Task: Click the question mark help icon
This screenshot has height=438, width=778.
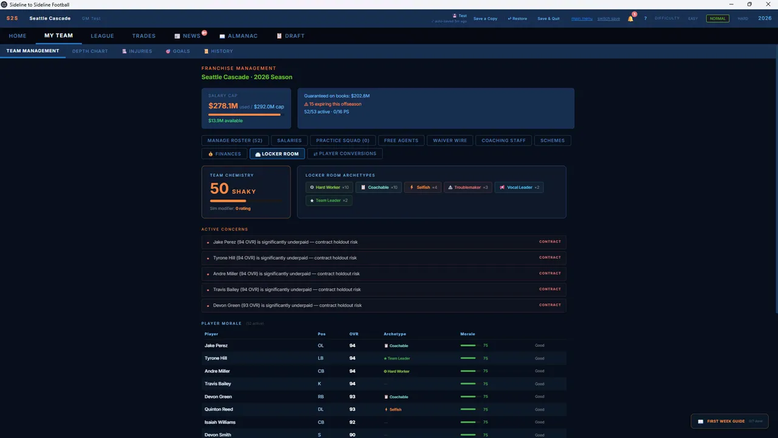Action: (645, 19)
